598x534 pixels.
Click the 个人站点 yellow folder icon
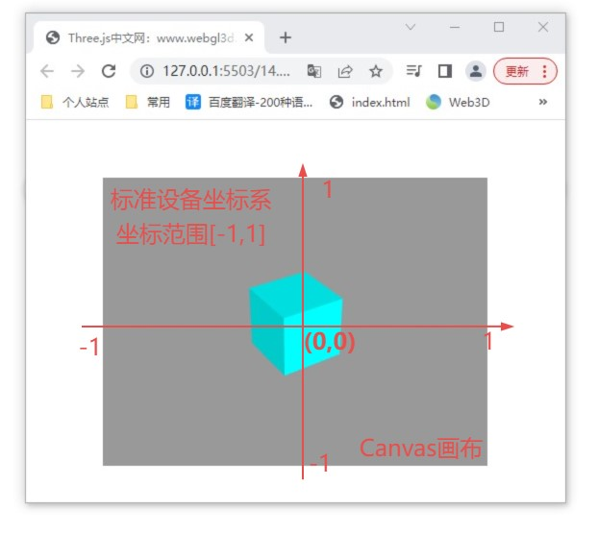47,102
